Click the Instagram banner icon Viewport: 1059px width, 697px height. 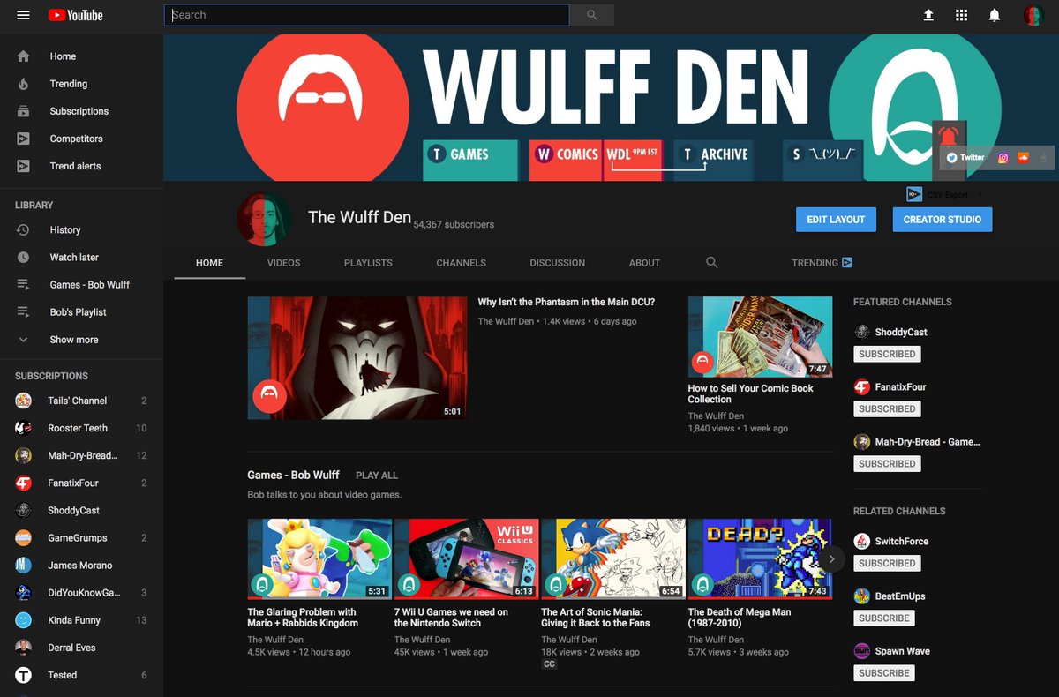tap(1003, 157)
